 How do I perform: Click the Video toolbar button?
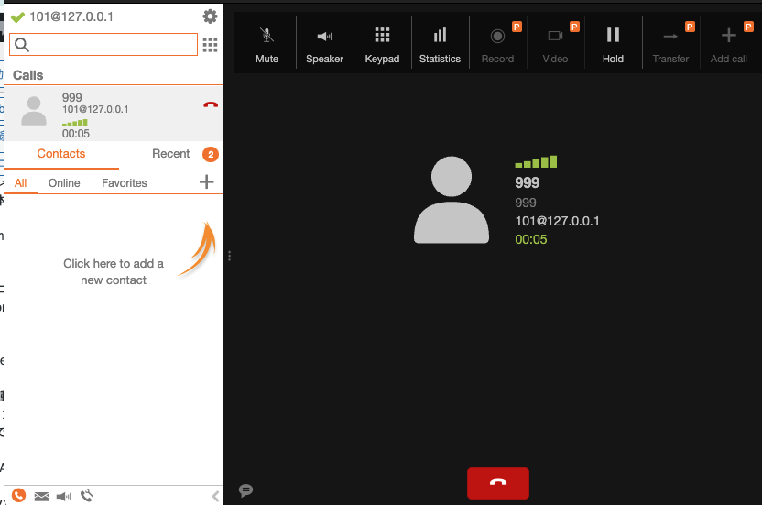point(555,44)
